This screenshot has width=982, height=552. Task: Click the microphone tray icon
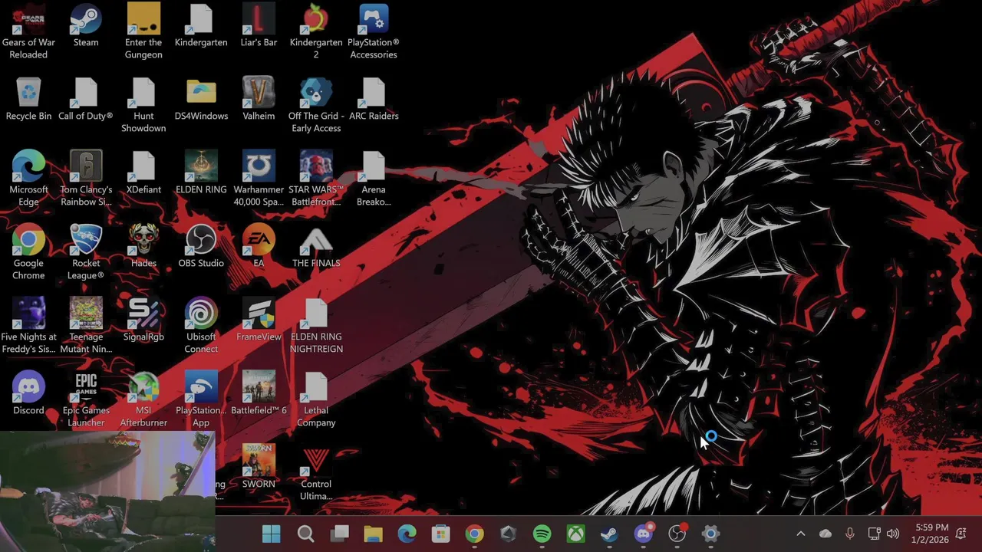tap(849, 534)
